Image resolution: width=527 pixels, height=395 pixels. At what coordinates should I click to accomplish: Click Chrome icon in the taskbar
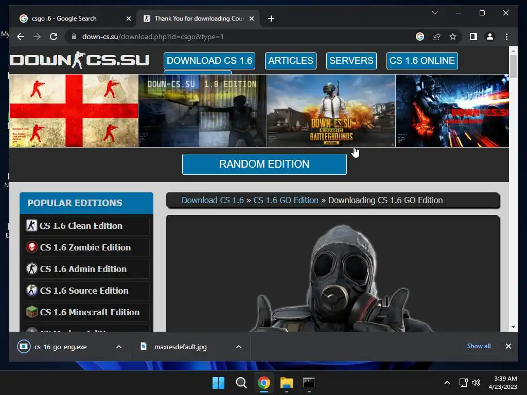[264, 383]
